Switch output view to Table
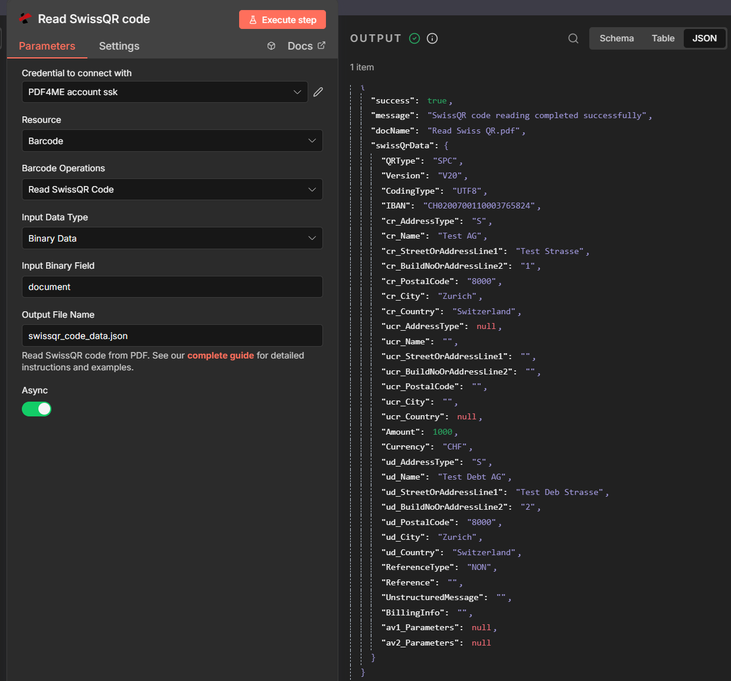The image size is (731, 681). [663, 38]
